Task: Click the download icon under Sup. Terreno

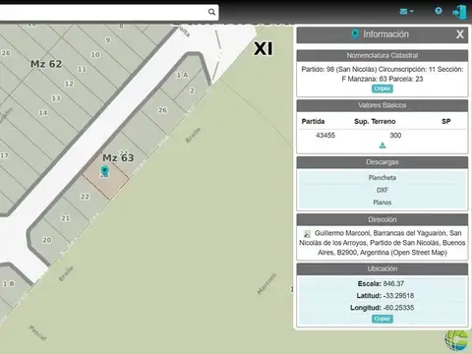Action: click(383, 146)
